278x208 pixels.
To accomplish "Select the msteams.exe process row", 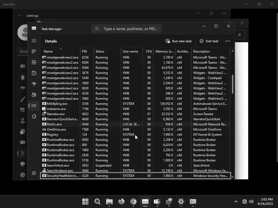I will (x=135, y=109).
